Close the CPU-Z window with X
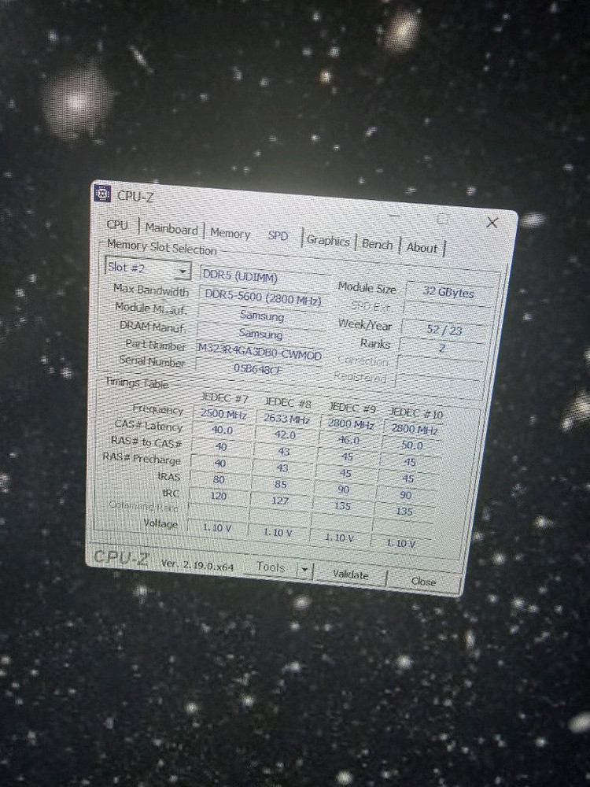This screenshot has height=787, width=590. click(492, 223)
